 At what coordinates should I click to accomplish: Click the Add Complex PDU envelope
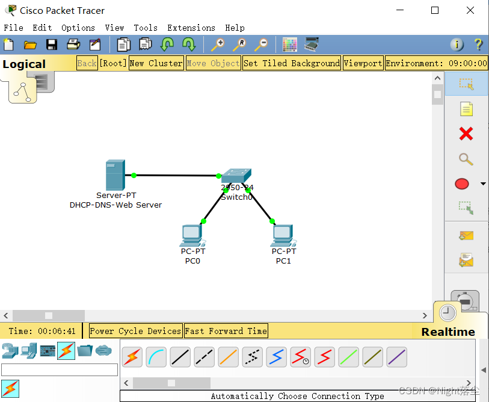pos(466,260)
